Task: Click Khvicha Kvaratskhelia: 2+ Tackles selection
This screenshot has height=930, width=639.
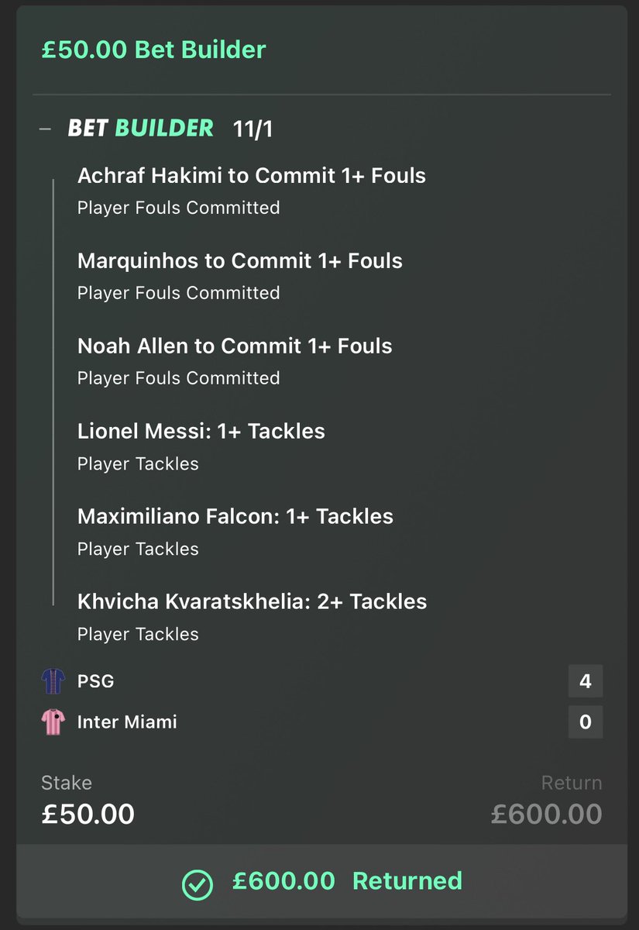Action: 252,602
